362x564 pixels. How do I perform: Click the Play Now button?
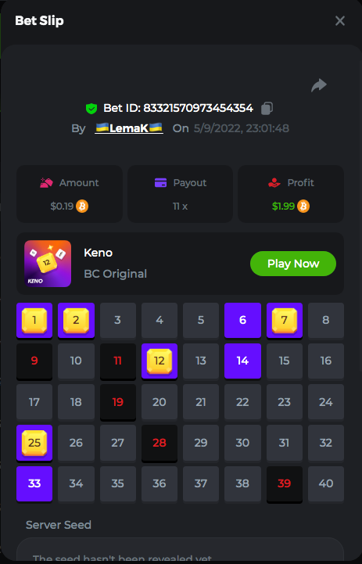293,264
